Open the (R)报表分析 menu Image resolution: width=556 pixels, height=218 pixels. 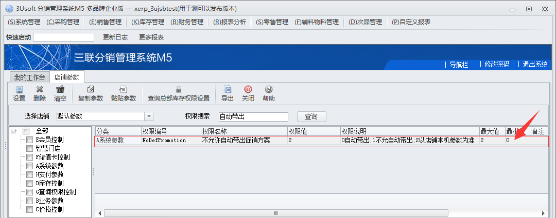pyautogui.click(x=230, y=22)
